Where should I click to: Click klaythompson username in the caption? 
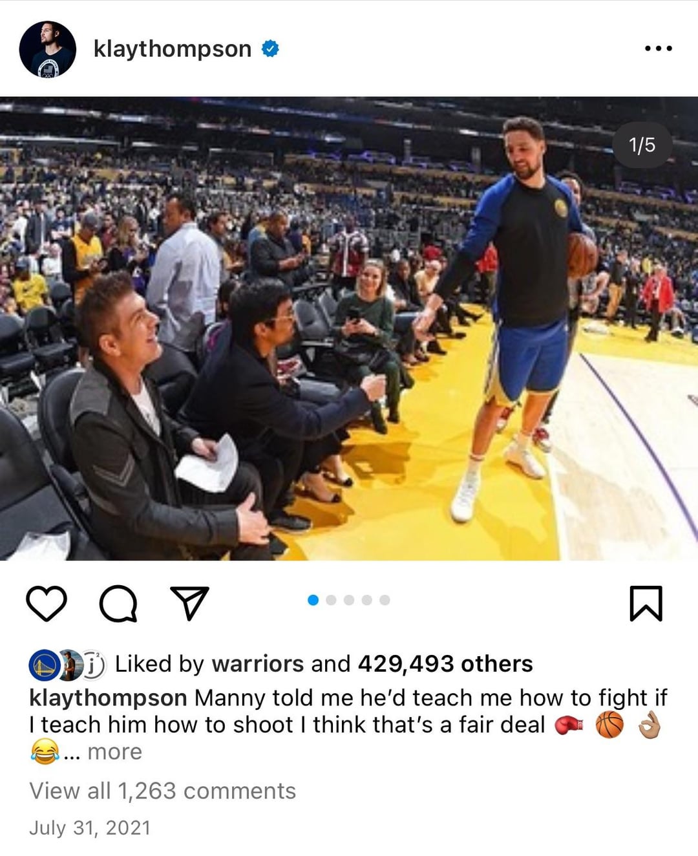point(108,698)
